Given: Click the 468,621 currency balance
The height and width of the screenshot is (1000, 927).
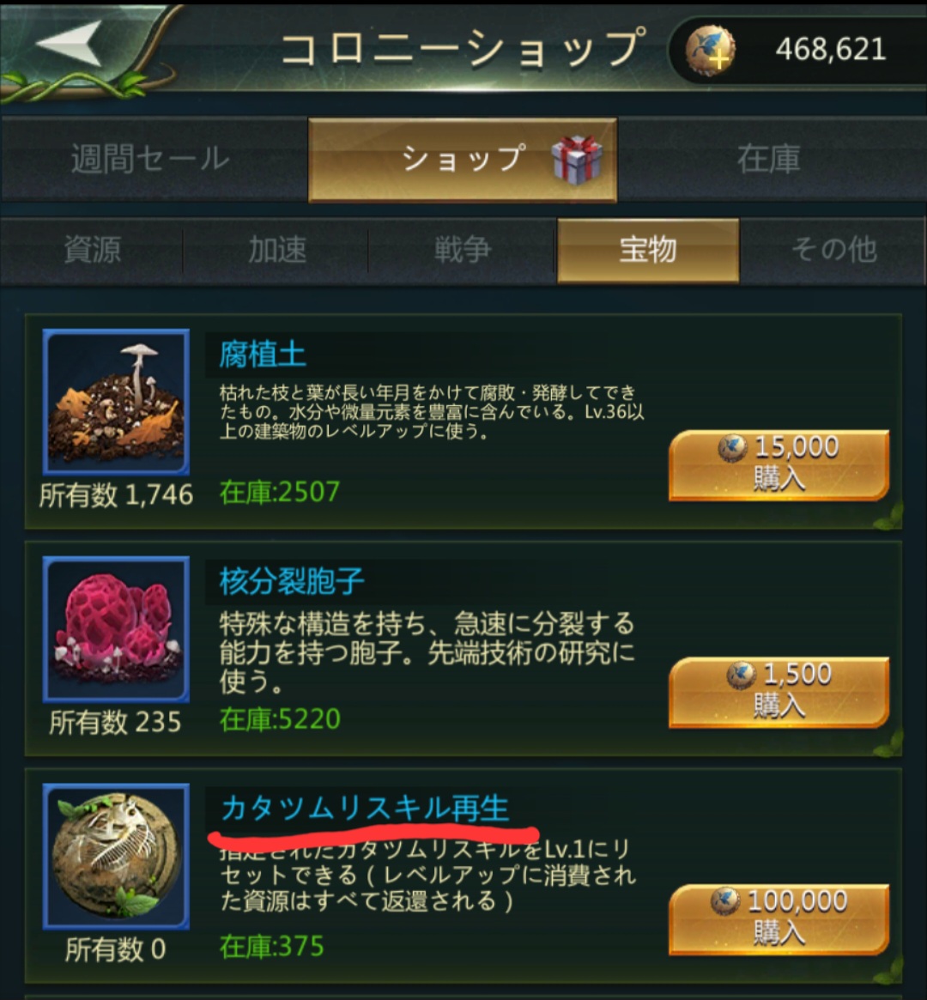Looking at the screenshot, I should tap(831, 49).
